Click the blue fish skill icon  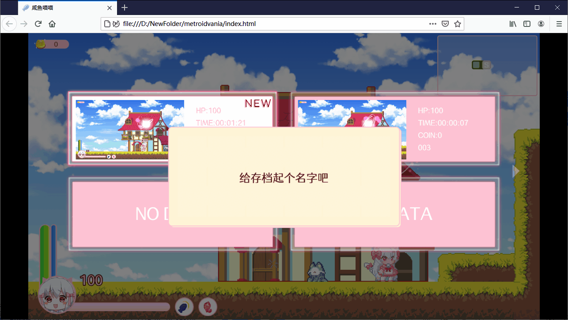click(x=184, y=307)
